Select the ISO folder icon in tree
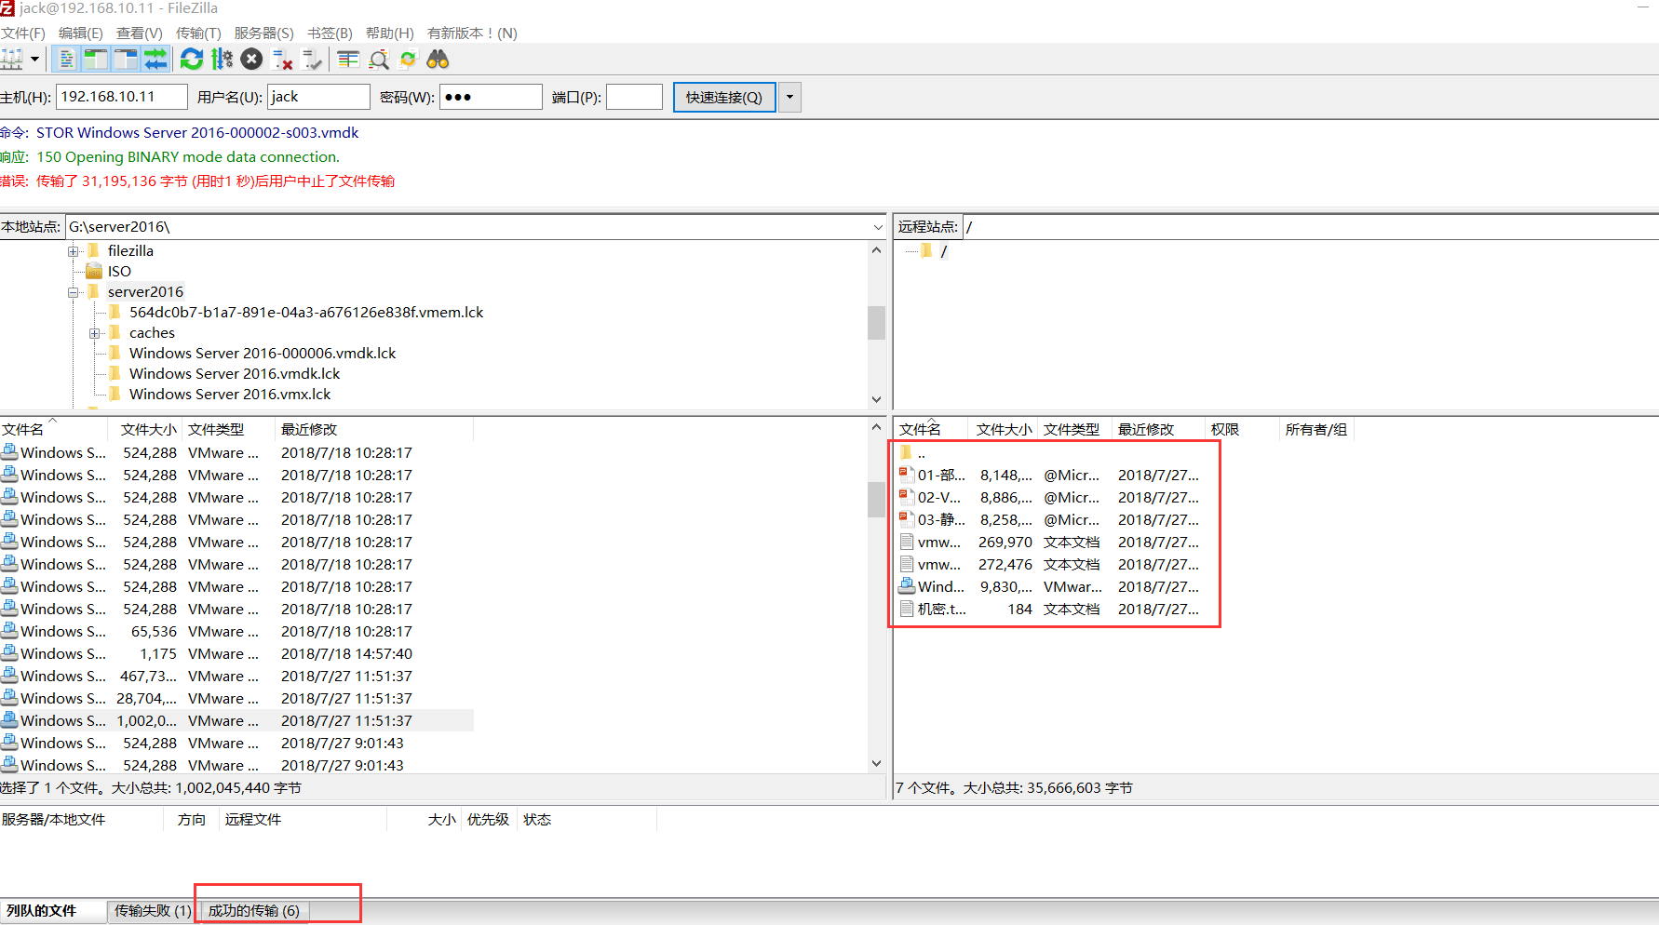This screenshot has height=925, width=1659. (x=93, y=272)
